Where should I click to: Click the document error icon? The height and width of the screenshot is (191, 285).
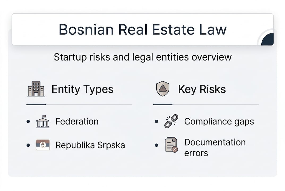click(x=171, y=145)
